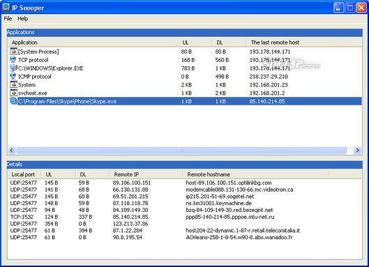Select the Skype.exe application row
Image resolution: width=369 pixels, height=267 pixels.
point(185,101)
